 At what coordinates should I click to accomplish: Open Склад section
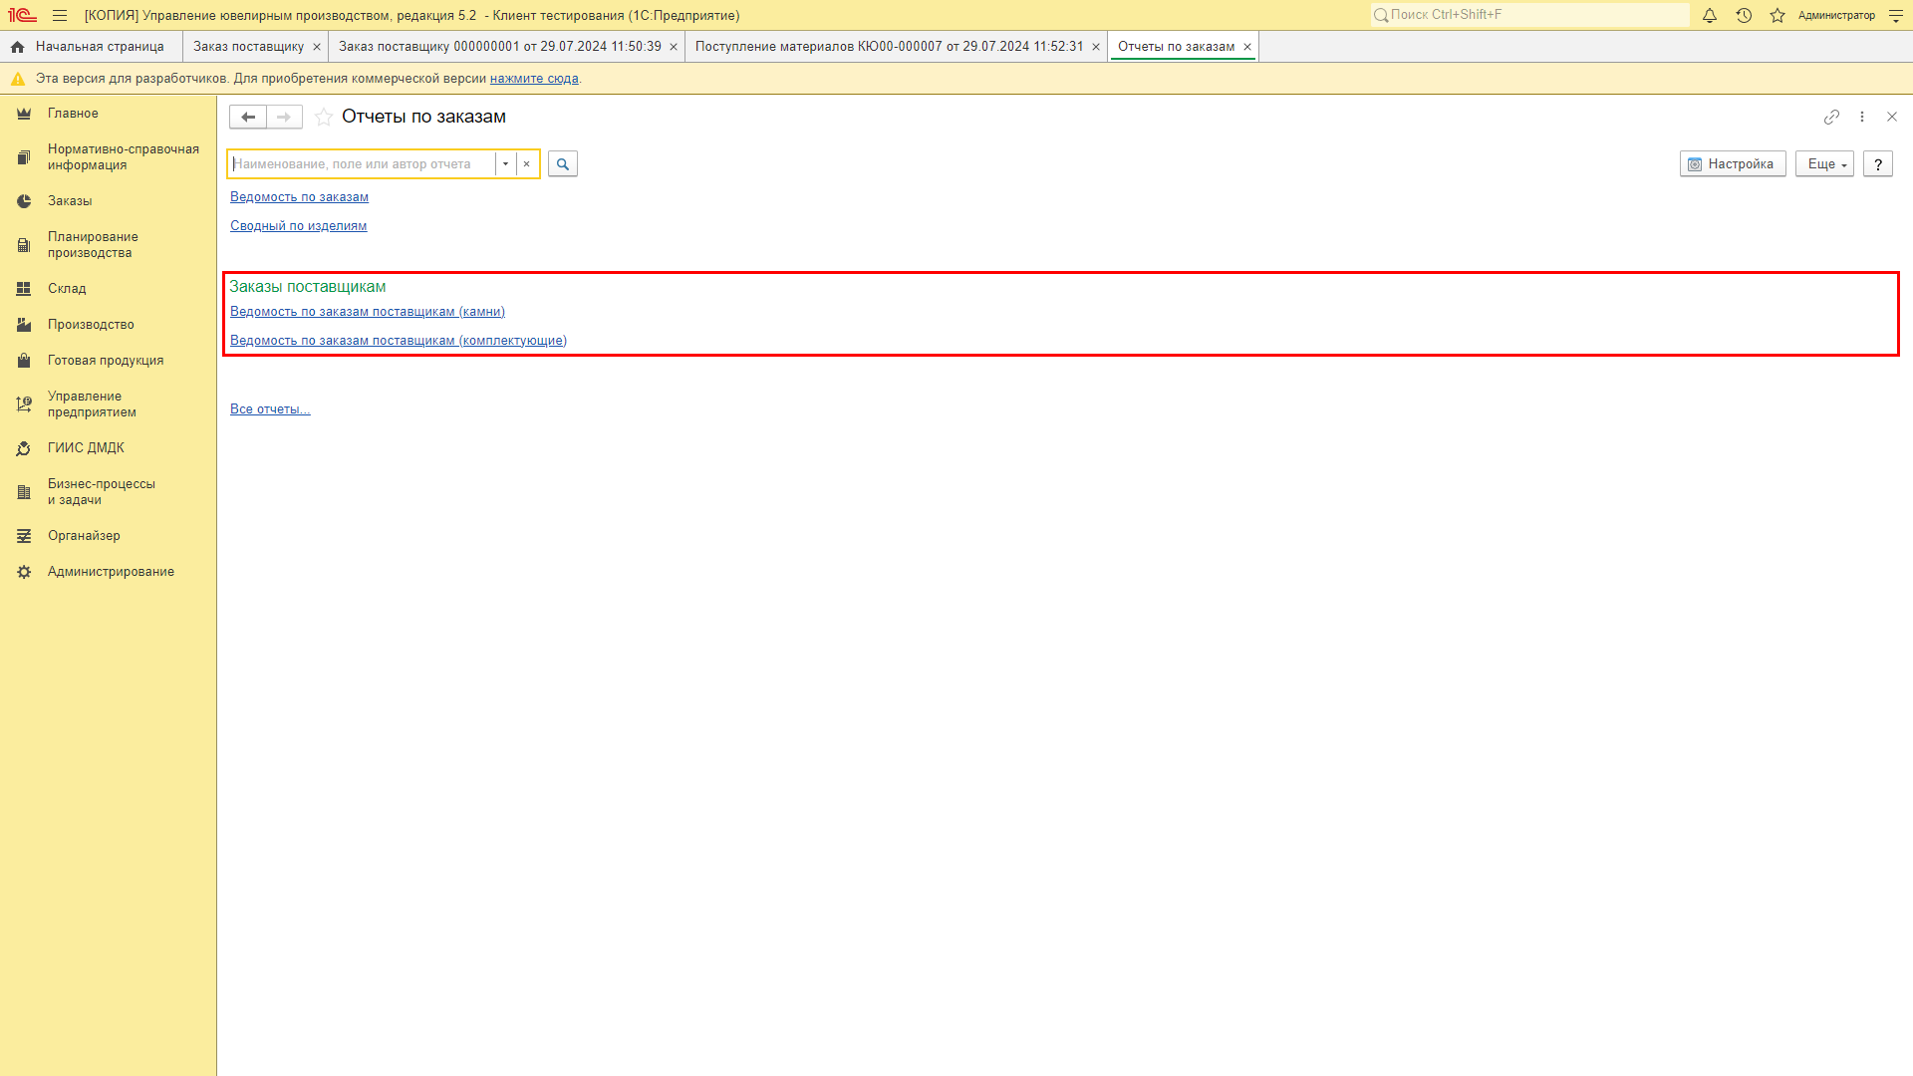(108, 289)
